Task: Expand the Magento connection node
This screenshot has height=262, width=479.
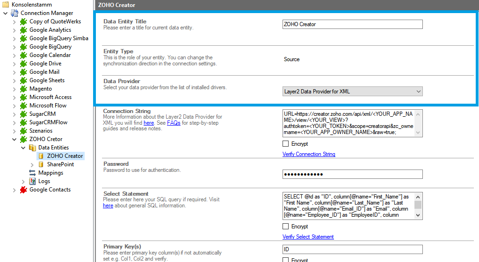Action: click(14, 89)
